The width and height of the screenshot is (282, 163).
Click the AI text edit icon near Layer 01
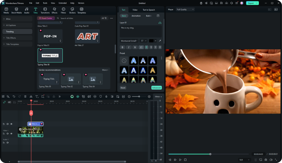tap(160, 23)
